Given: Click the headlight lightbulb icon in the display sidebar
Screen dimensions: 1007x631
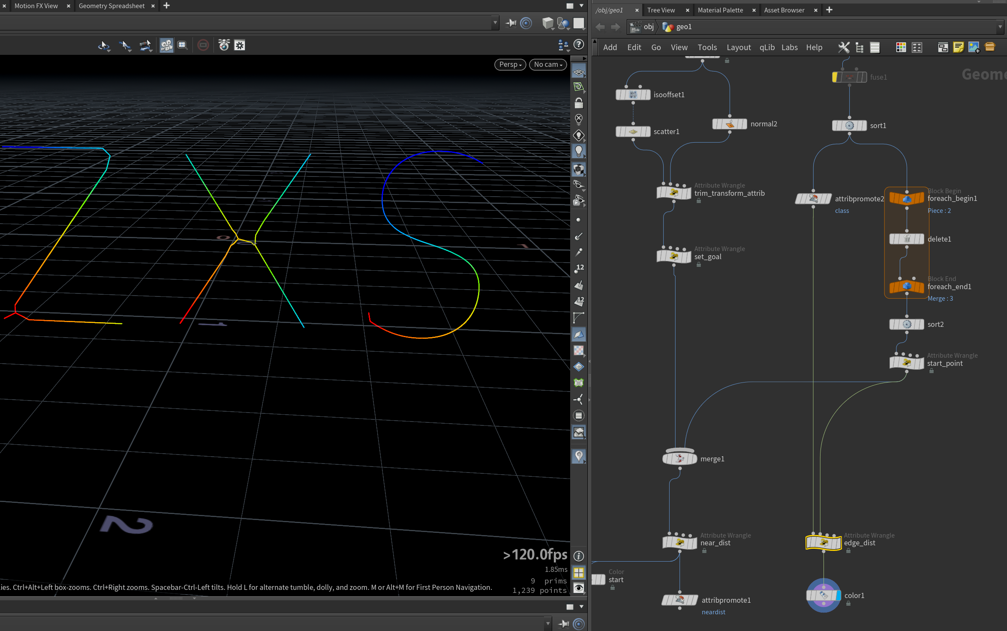Looking at the screenshot, I should pos(579,151).
